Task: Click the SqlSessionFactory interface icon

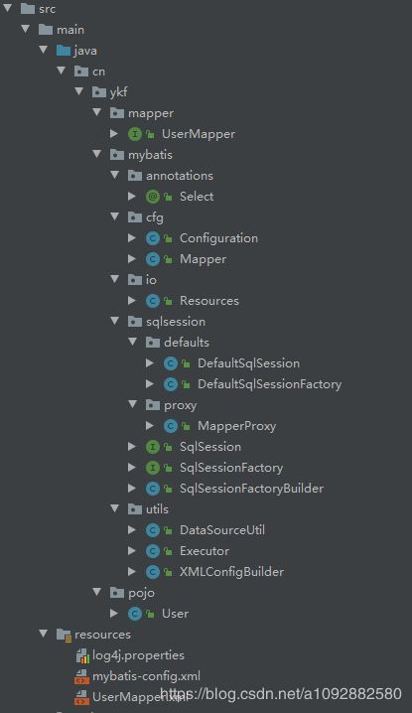Action: (152, 468)
